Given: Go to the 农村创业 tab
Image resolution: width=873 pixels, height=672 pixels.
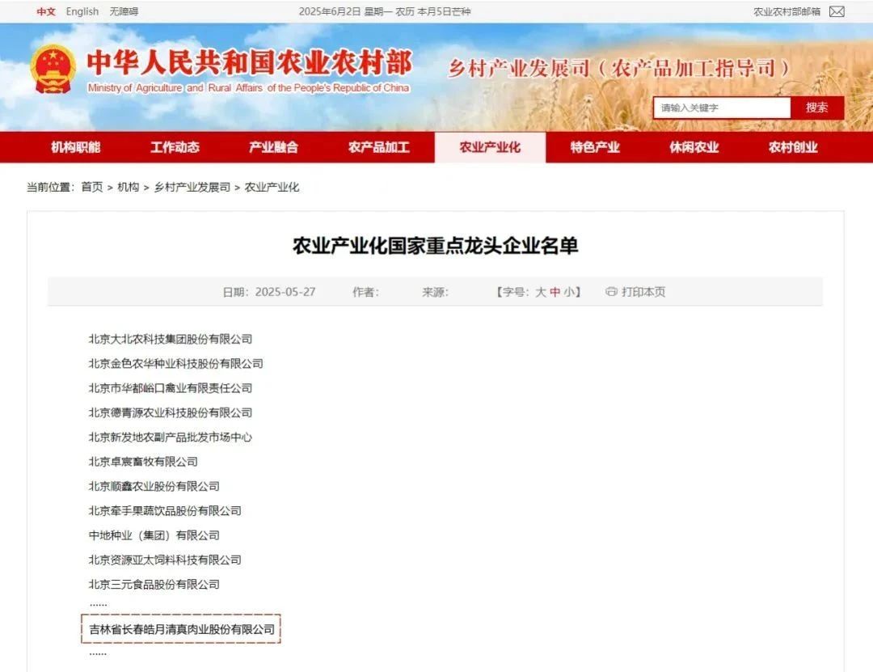Looking at the screenshot, I should (x=793, y=147).
